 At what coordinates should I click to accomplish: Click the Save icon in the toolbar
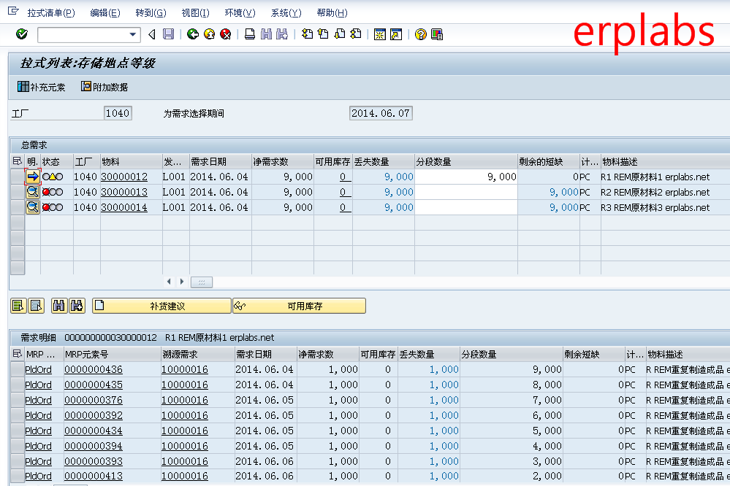[169, 34]
